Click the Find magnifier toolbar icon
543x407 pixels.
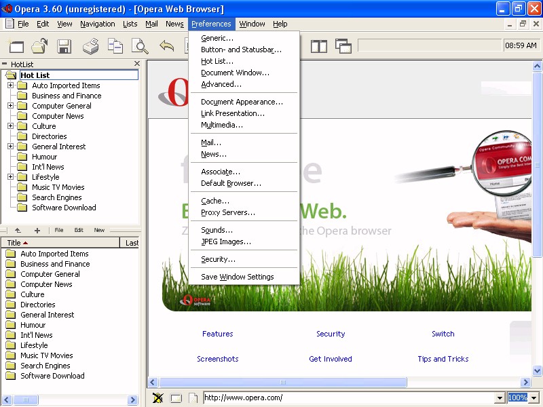click(x=140, y=46)
